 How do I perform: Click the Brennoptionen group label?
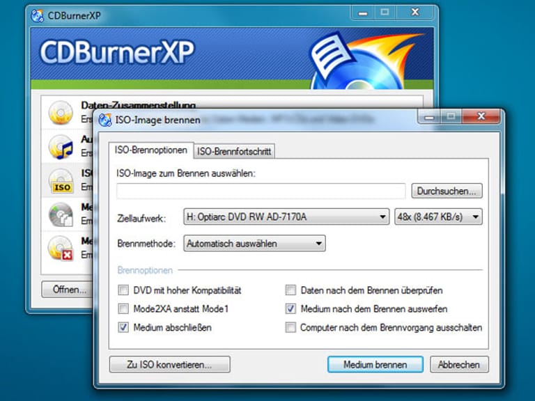pyautogui.click(x=145, y=270)
